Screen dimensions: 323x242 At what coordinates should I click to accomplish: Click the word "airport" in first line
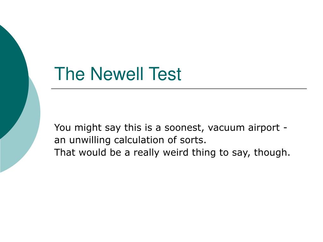pyautogui.click(x=264, y=128)
